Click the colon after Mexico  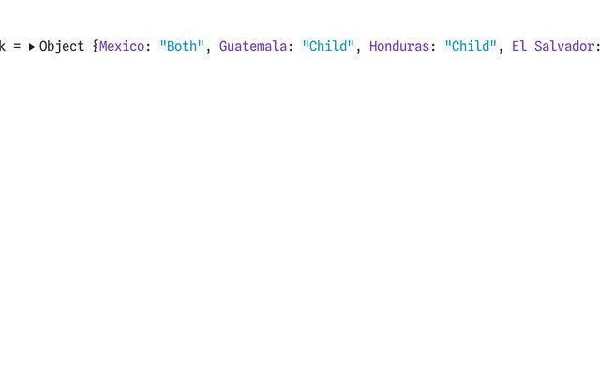[x=148, y=47]
